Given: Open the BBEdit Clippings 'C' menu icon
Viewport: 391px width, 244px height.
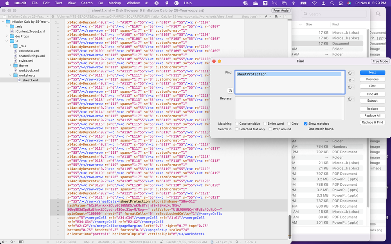Looking at the screenshot, I should click(x=176, y=3).
